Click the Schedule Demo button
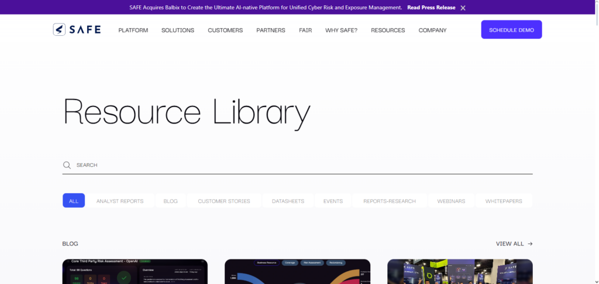The width and height of the screenshot is (599, 284). click(x=511, y=30)
